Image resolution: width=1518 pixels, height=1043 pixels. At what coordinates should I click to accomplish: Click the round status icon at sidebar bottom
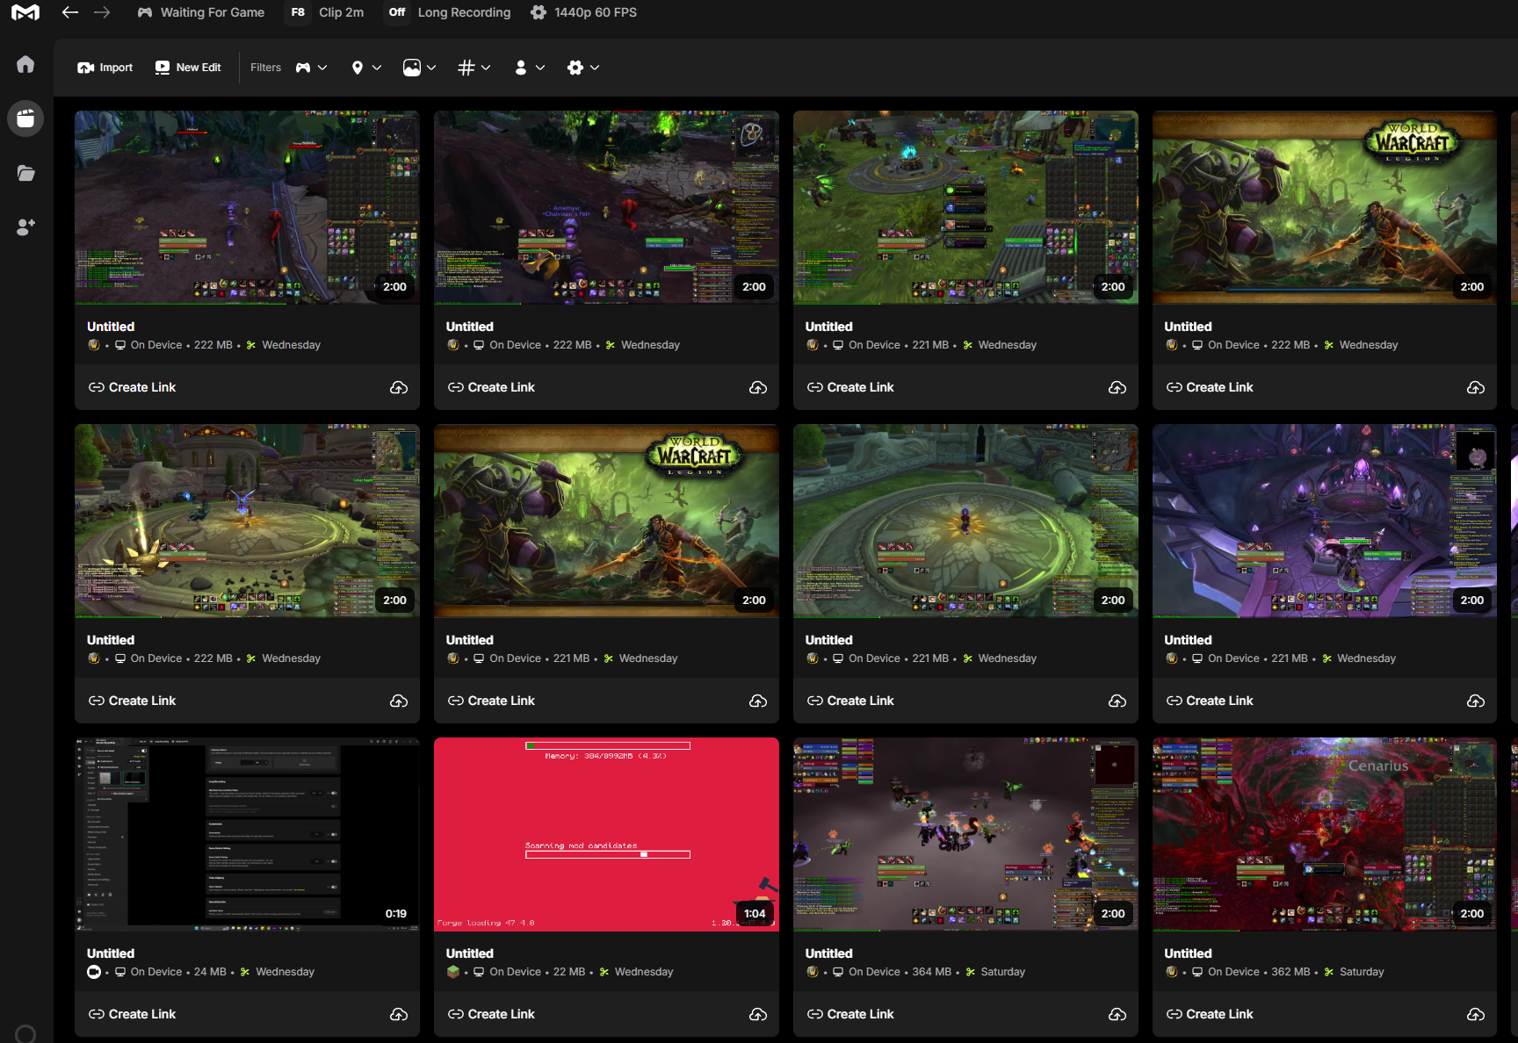tap(25, 1034)
